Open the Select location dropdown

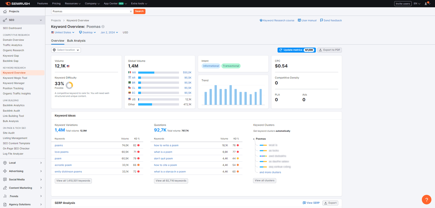point(66,50)
